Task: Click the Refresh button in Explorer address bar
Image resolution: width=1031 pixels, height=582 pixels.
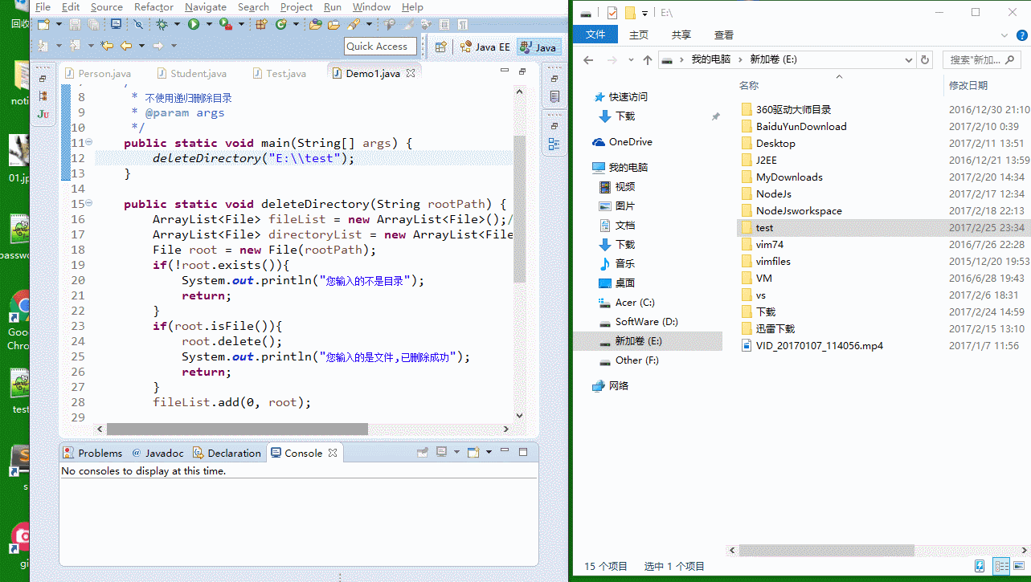Action: (925, 60)
